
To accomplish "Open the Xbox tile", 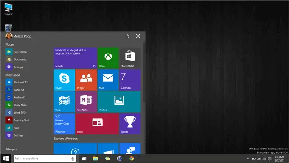I will 108,58.
